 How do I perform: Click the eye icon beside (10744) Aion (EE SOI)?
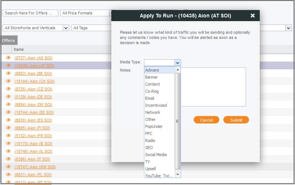click(8, 112)
